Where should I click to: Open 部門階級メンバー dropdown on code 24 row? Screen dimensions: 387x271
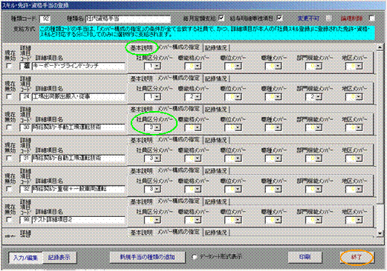tap(319, 97)
